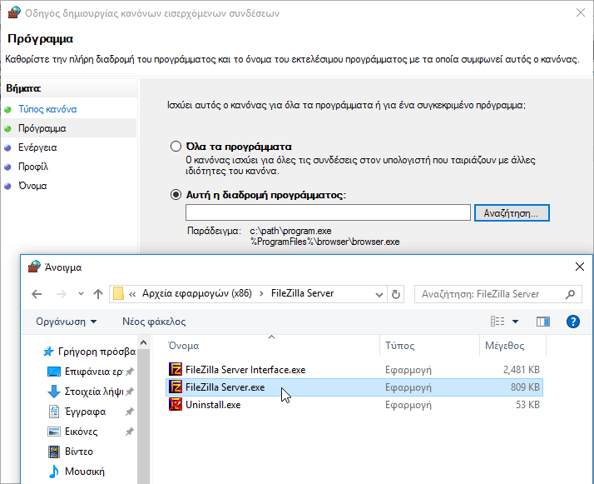Expand the hidden breadcrumb path chevrons
The width and height of the screenshot is (594, 484).
(132, 294)
